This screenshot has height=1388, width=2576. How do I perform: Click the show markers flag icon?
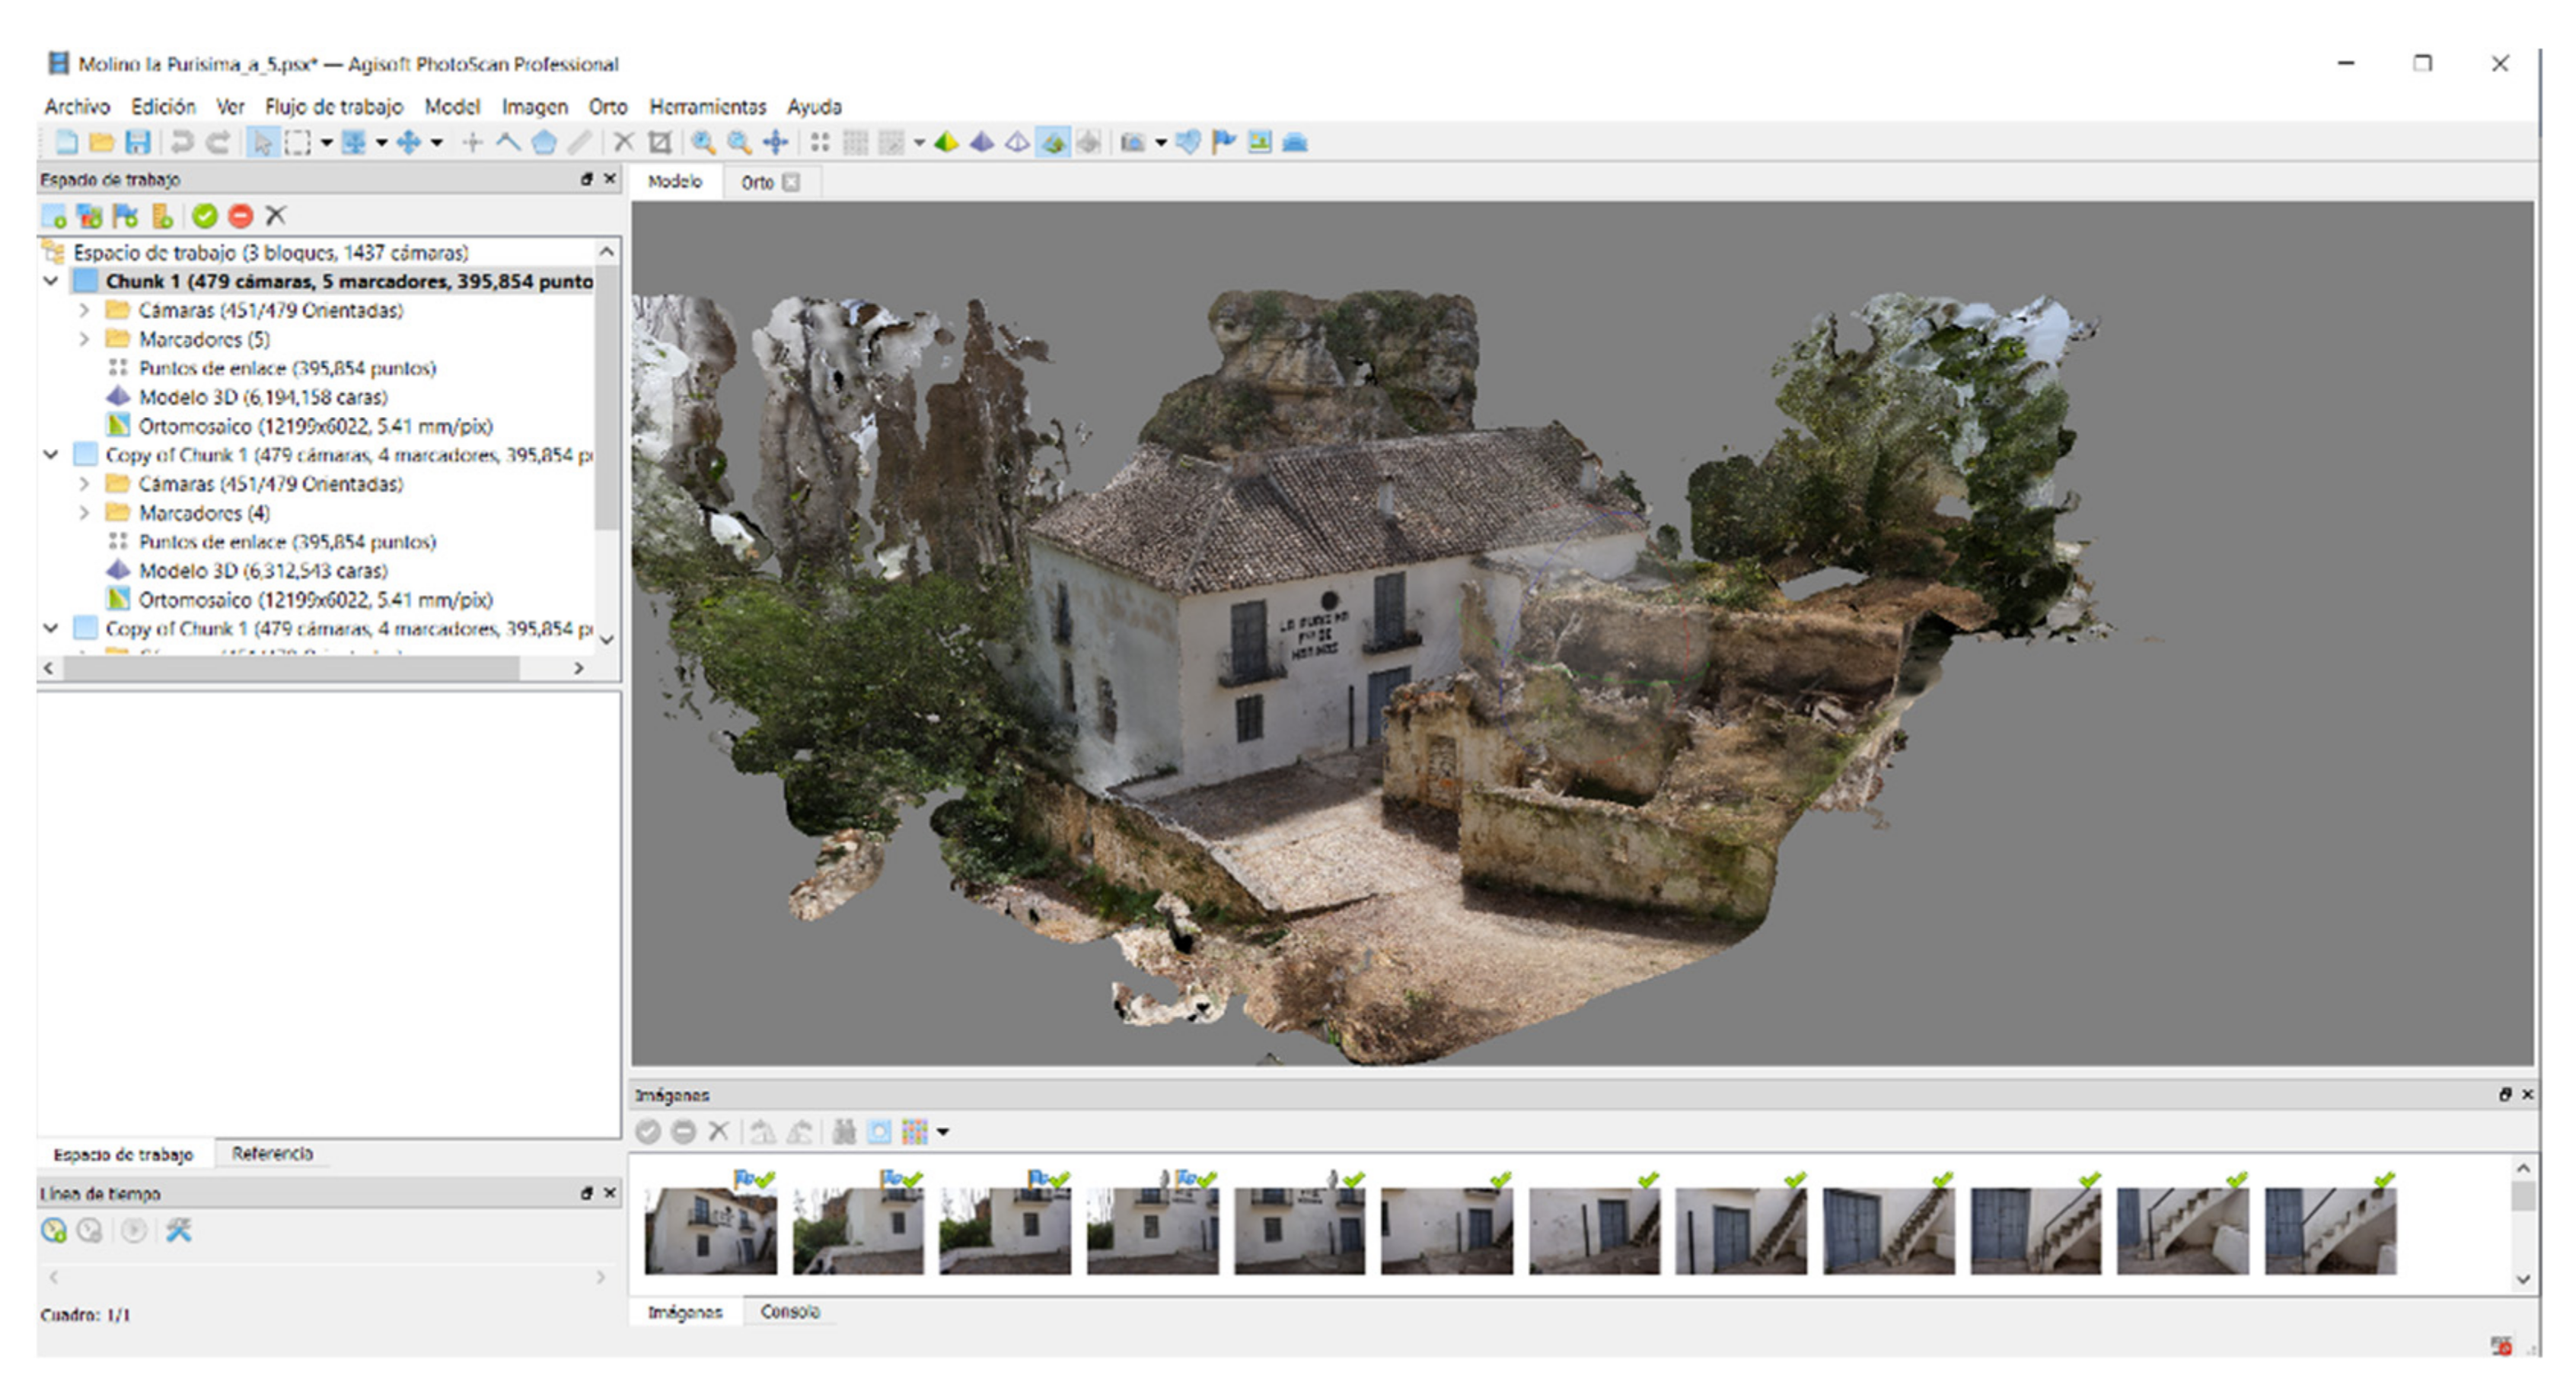(x=1223, y=142)
